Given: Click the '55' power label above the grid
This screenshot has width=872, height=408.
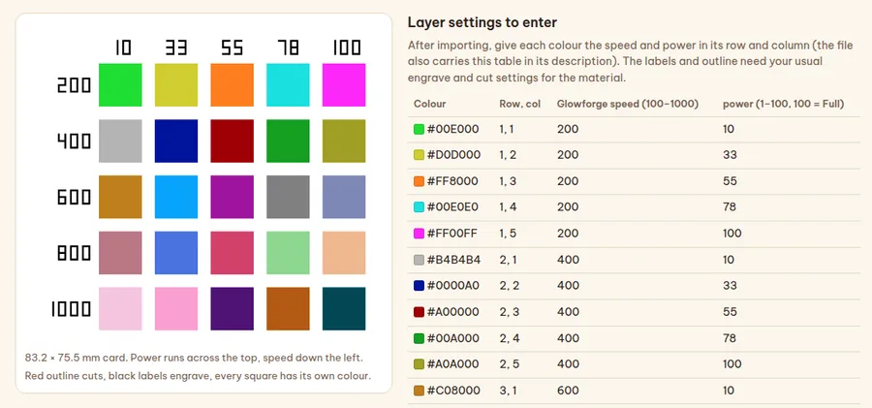Looking at the screenshot, I should (x=232, y=48).
